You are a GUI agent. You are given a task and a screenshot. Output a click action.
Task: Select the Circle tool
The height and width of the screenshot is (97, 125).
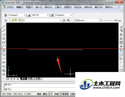[x=3, y=50]
